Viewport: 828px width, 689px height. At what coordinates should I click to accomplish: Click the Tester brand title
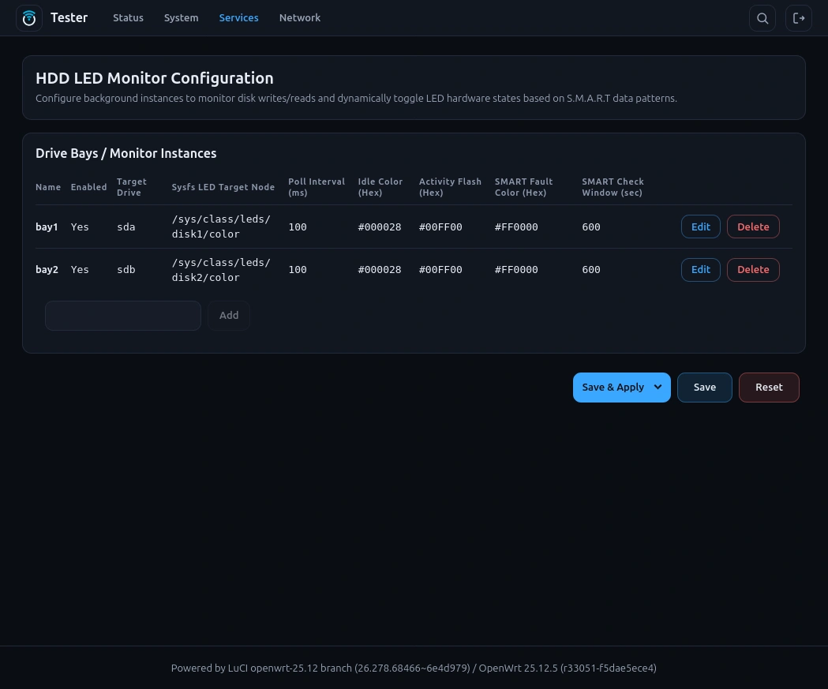click(x=69, y=18)
